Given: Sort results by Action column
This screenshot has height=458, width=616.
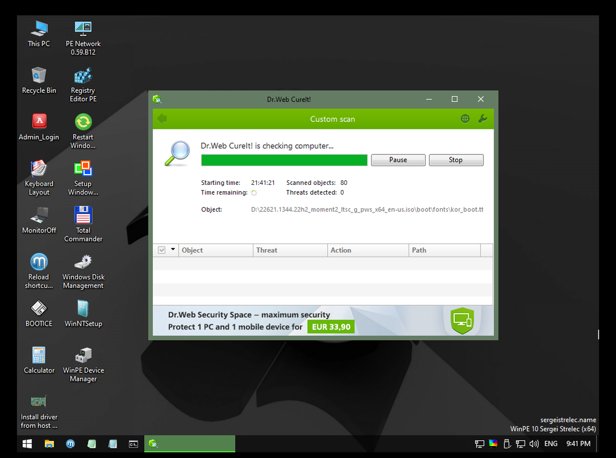Looking at the screenshot, I should (368, 250).
